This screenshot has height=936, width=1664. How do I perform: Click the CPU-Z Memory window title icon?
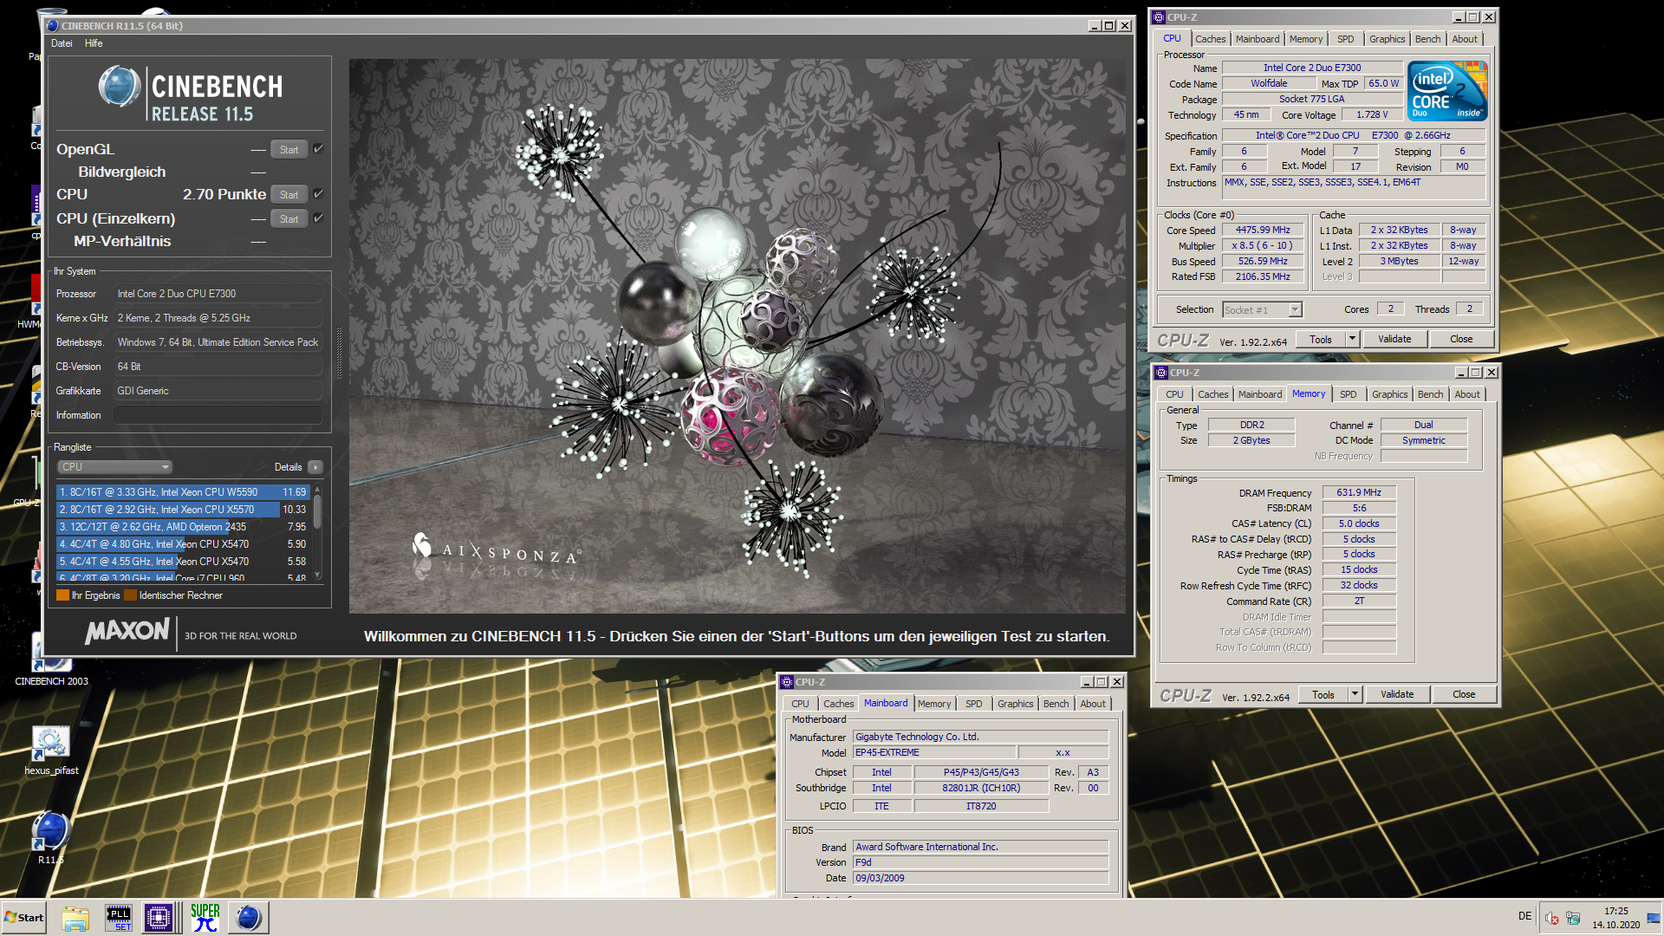pyautogui.click(x=1161, y=373)
